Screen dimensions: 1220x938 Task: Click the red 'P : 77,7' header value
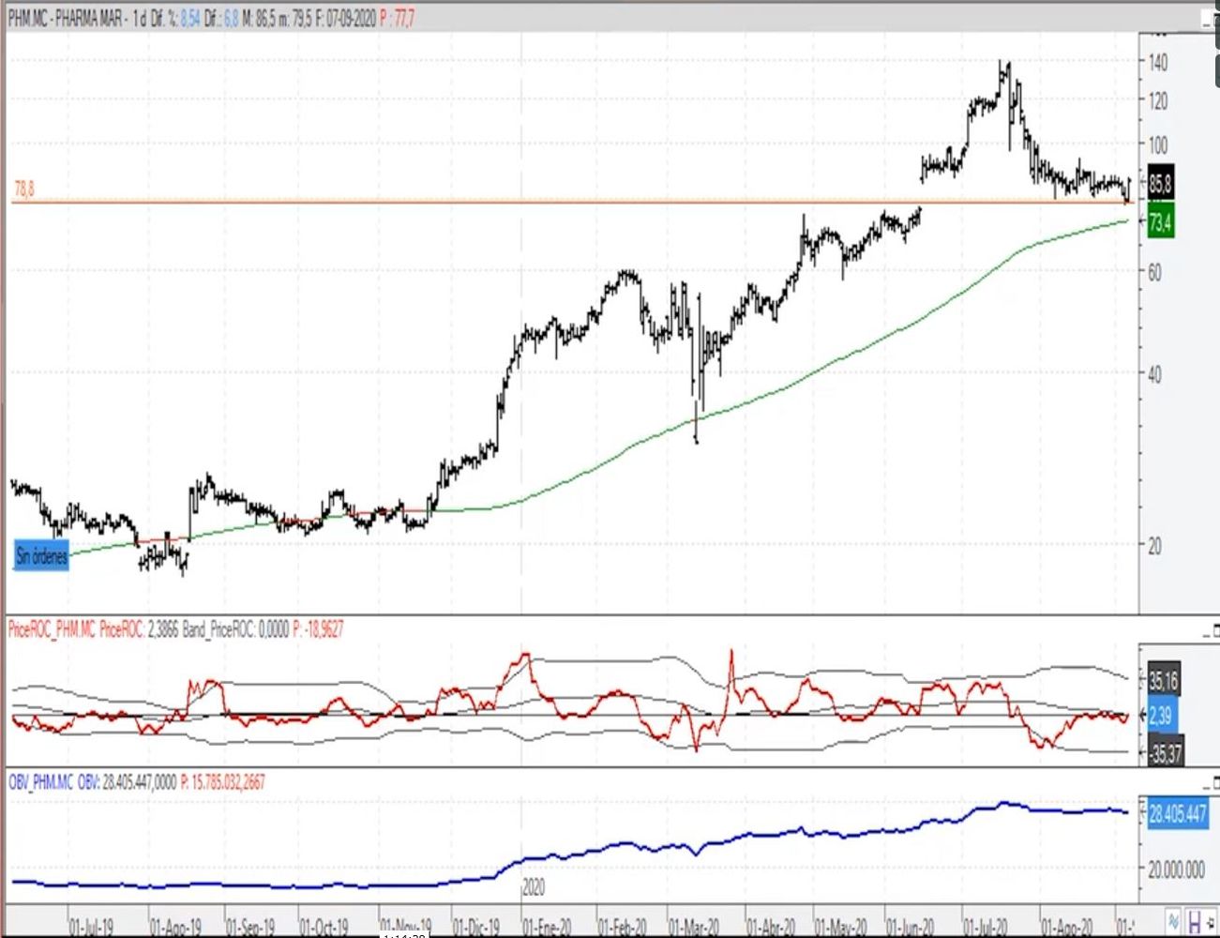[399, 18]
